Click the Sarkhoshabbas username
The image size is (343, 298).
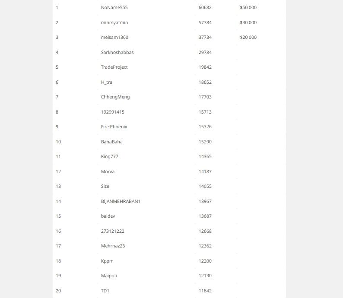(117, 52)
